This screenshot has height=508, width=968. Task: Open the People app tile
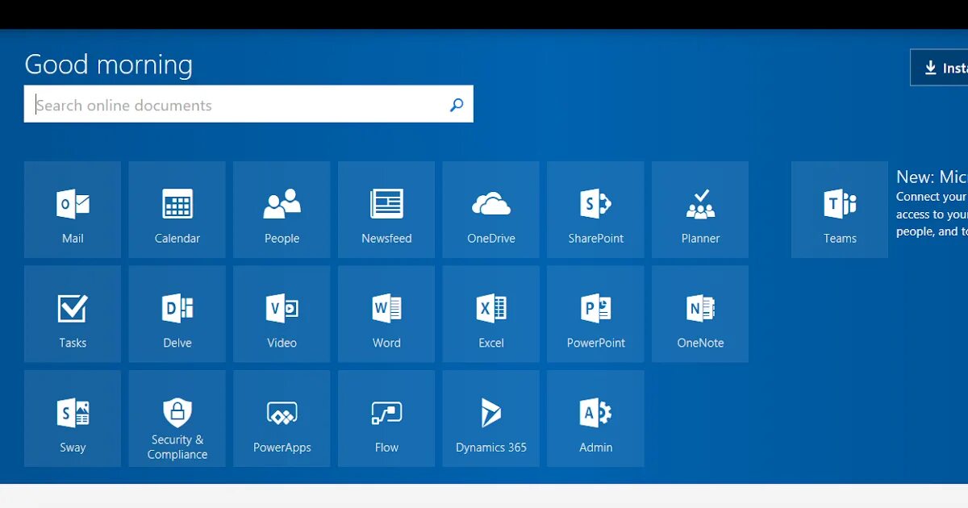pyautogui.click(x=282, y=210)
